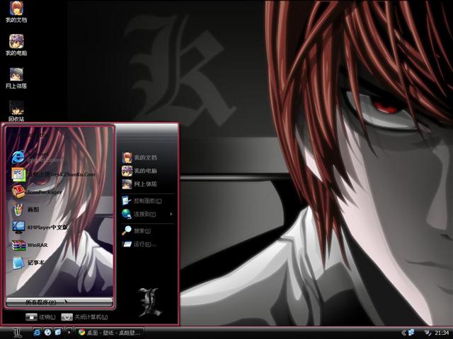
Task: Launch IconPackager from start menu
Action: click(37, 192)
